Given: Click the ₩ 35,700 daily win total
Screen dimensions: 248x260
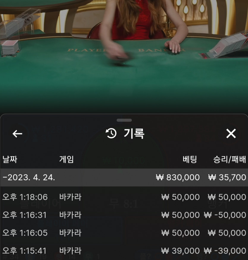Looking at the screenshot, I should [x=227, y=177].
